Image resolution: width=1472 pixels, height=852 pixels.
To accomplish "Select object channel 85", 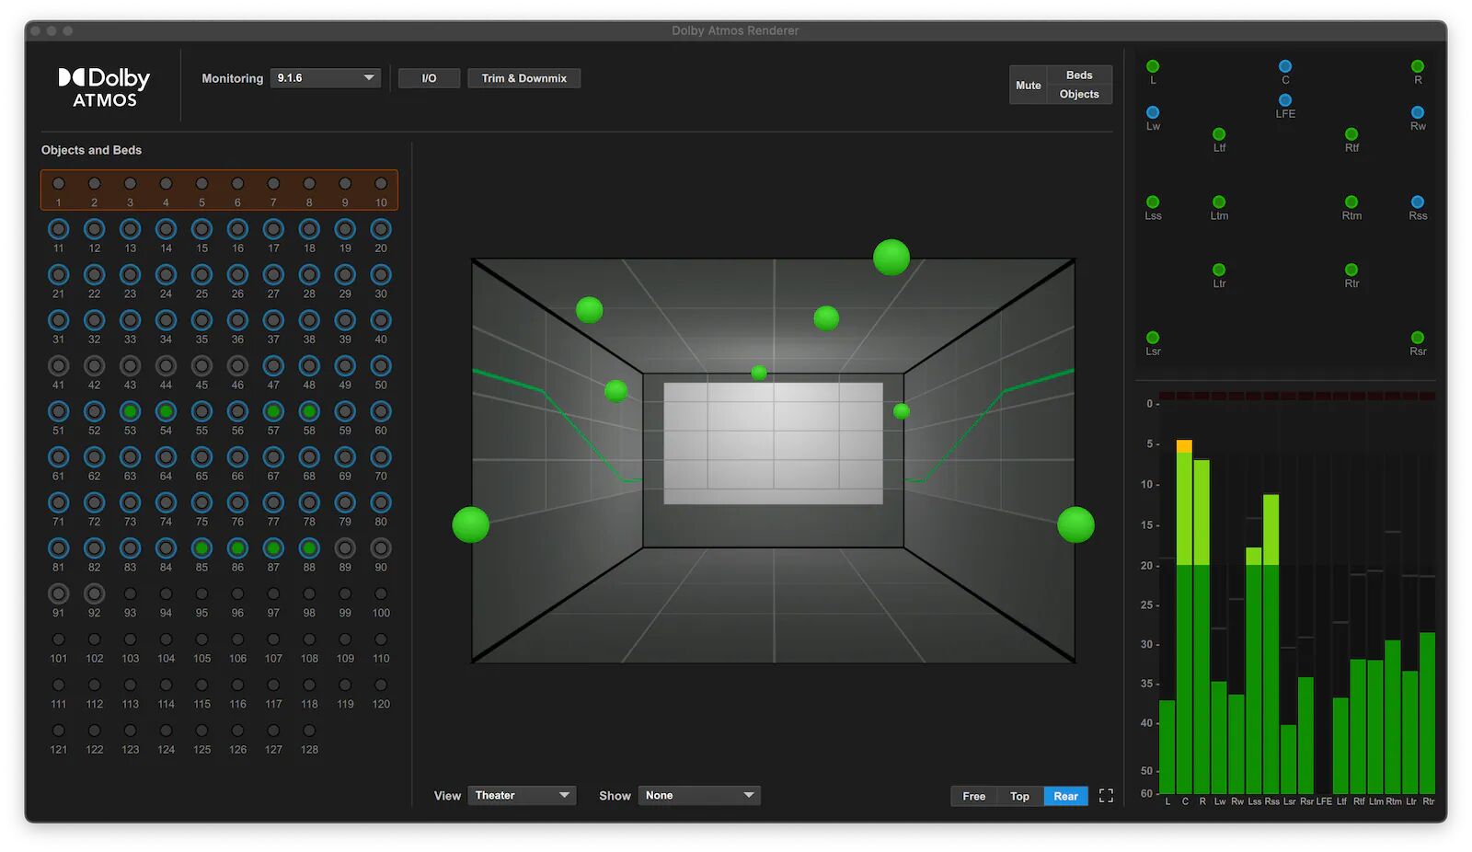I will [201, 547].
